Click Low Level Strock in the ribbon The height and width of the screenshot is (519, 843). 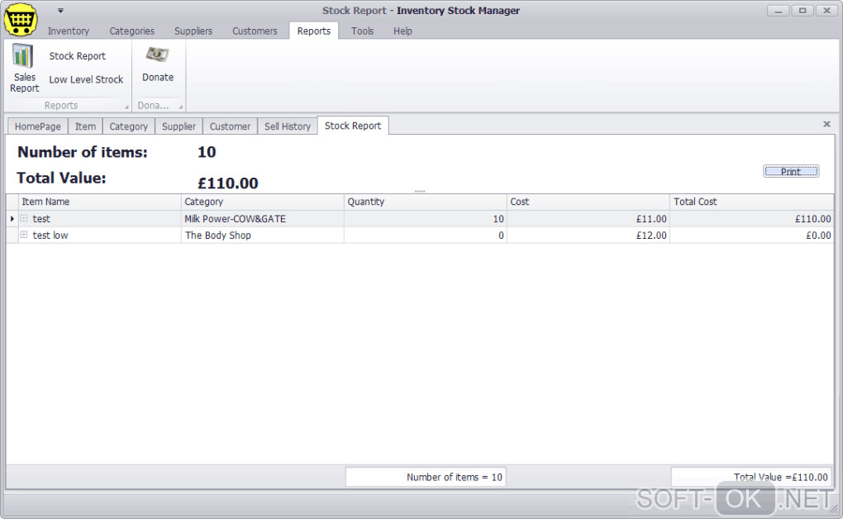[x=86, y=79]
